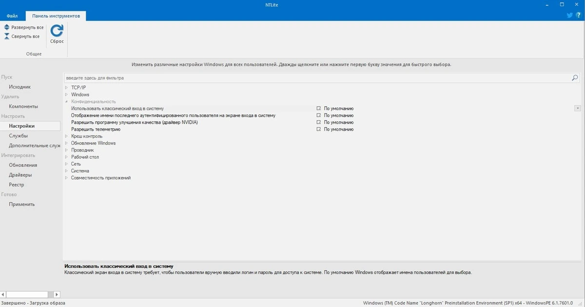Toggle checkbox for Использовать классический вход
The width and height of the screenshot is (585, 307).
(x=318, y=109)
